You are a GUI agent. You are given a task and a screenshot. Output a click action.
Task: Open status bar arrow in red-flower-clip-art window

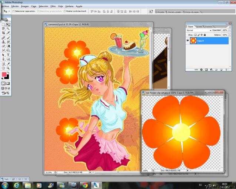pyautogui.click(x=187, y=171)
